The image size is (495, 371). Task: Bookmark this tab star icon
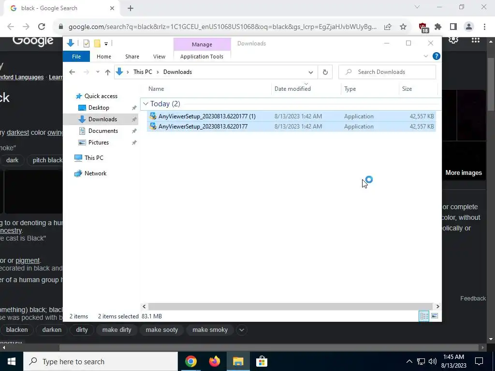[403, 27]
